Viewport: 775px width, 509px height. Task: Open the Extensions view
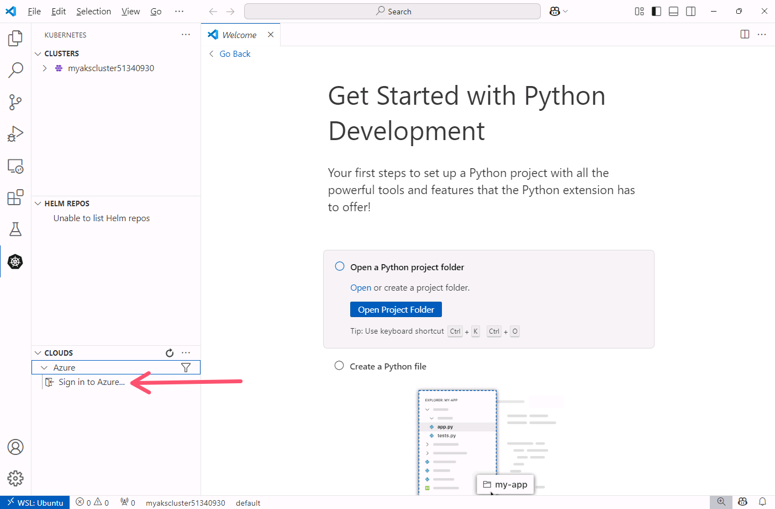coord(15,197)
